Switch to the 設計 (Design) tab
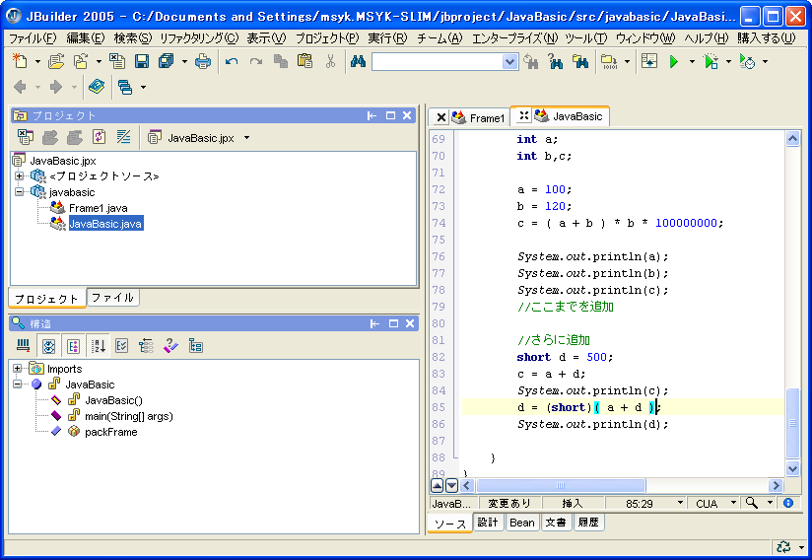The height and width of the screenshot is (560, 812). [x=488, y=523]
